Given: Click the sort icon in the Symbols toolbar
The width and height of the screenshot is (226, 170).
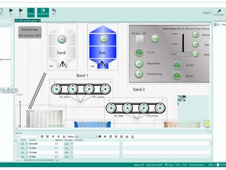Looking at the screenshot, I should pos(64,136).
